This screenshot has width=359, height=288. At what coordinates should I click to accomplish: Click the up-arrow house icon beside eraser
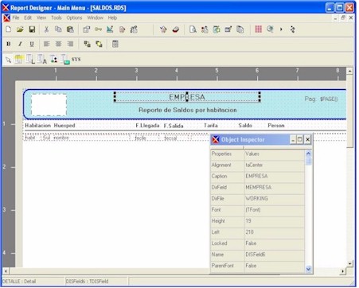tap(163, 29)
